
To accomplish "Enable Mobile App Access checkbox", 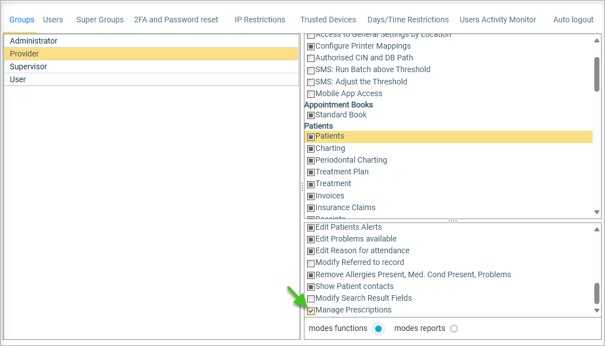I will point(311,94).
